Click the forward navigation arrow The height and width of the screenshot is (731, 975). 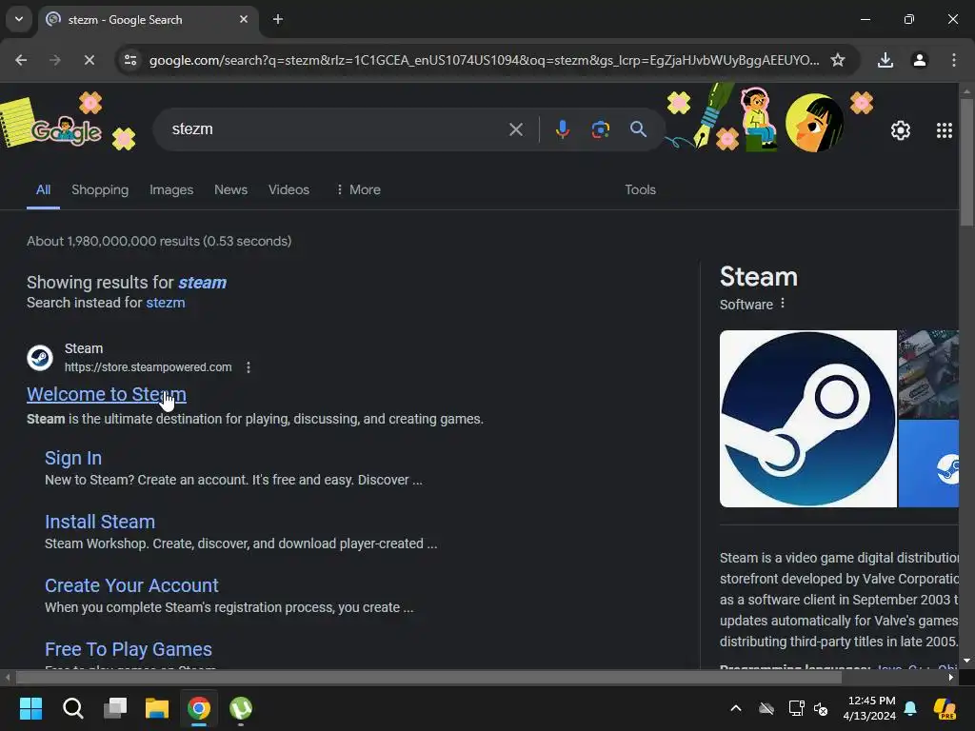[54, 60]
